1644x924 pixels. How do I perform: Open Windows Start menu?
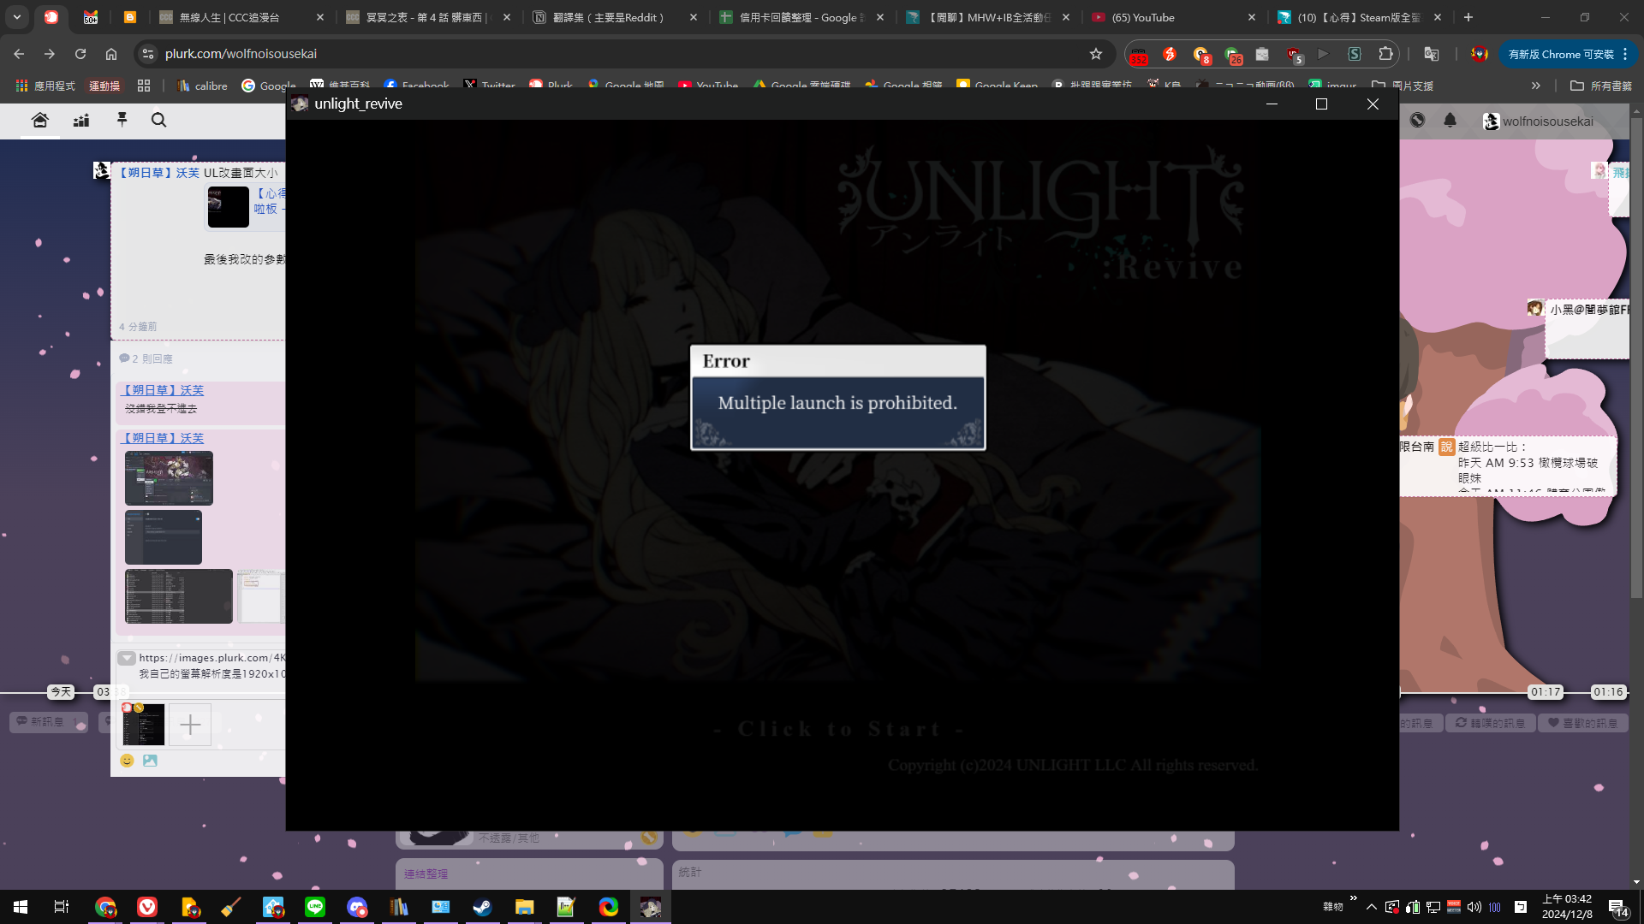21,907
